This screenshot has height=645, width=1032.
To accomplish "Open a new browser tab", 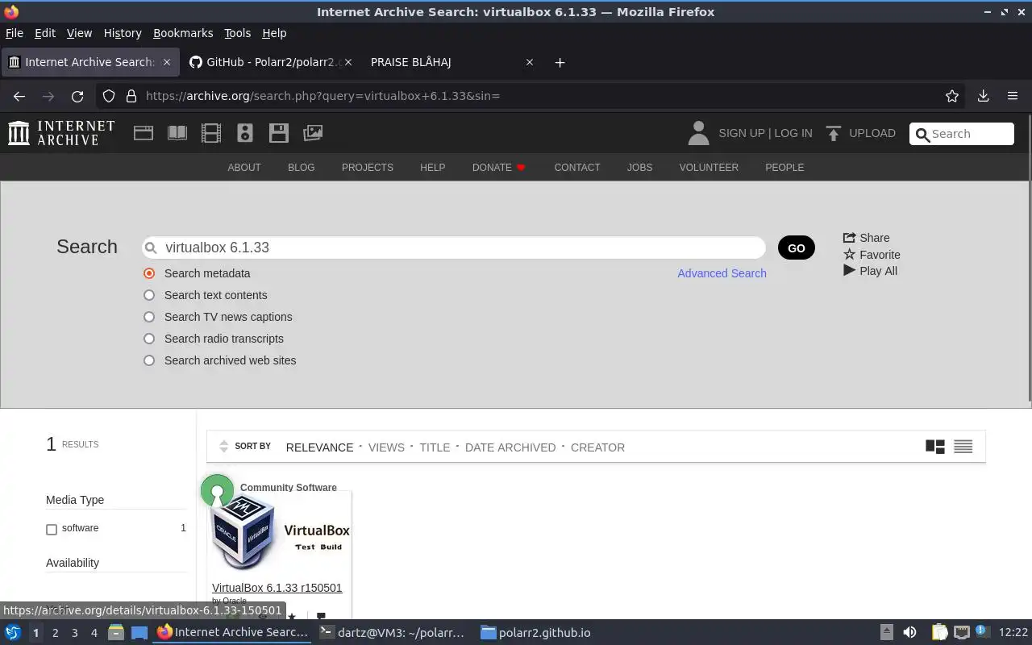I will click(x=560, y=62).
